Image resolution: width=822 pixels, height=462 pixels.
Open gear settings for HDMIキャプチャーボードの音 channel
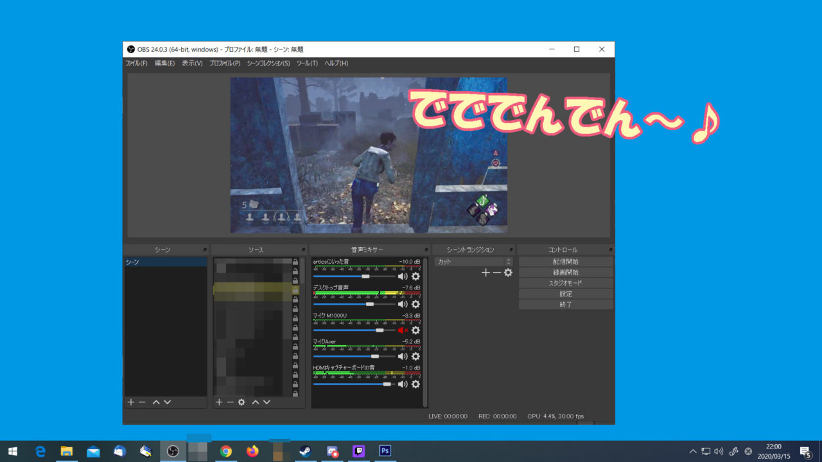click(415, 384)
